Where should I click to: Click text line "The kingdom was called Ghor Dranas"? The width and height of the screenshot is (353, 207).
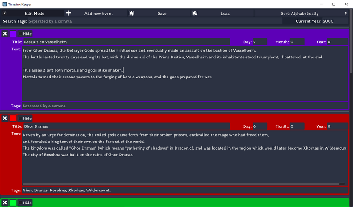(185, 148)
